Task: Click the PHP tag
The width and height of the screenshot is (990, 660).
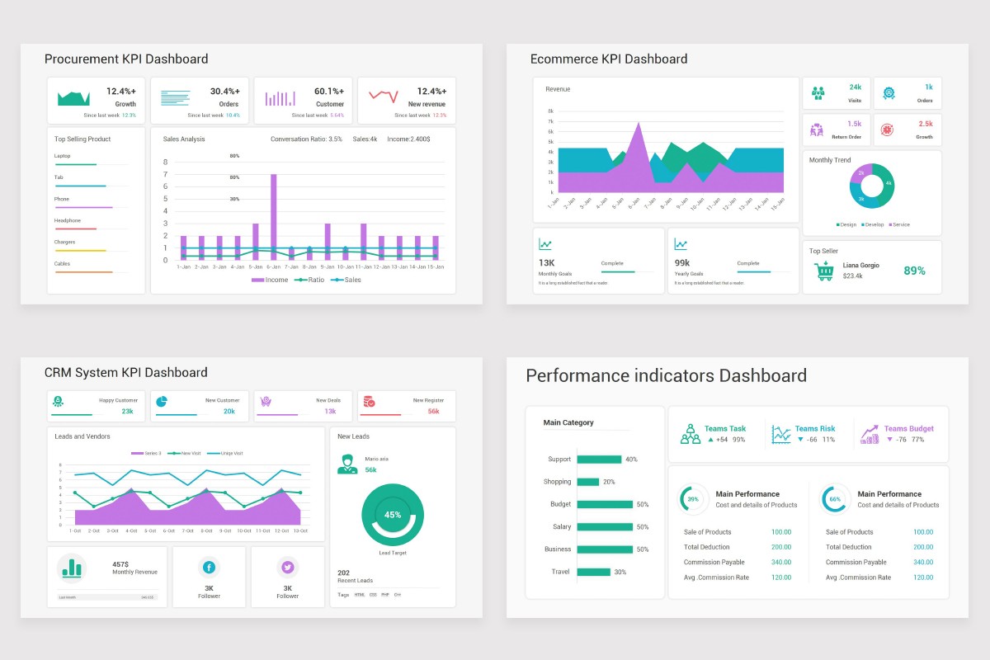Action: coord(385,594)
